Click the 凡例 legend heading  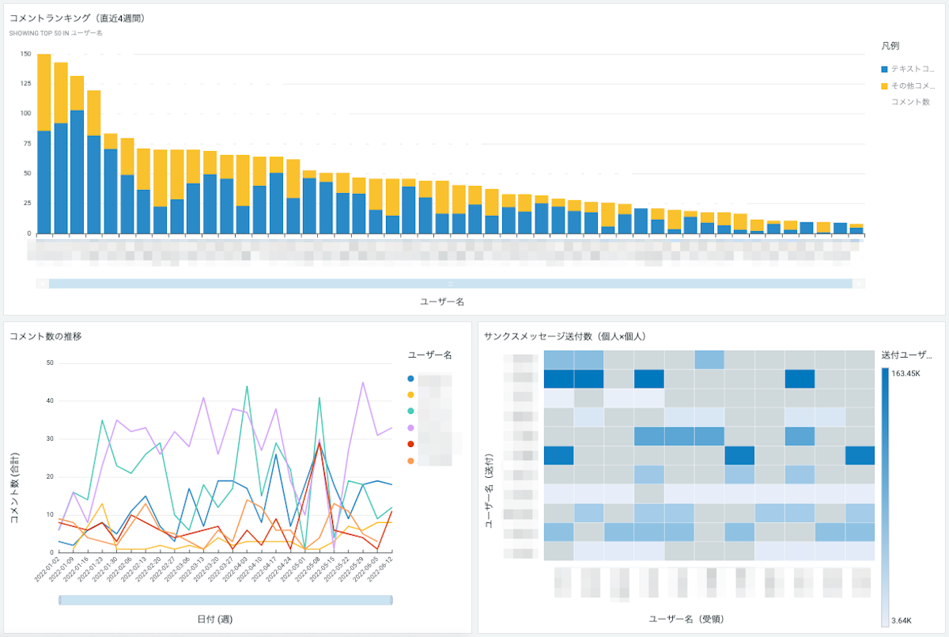tap(890, 46)
